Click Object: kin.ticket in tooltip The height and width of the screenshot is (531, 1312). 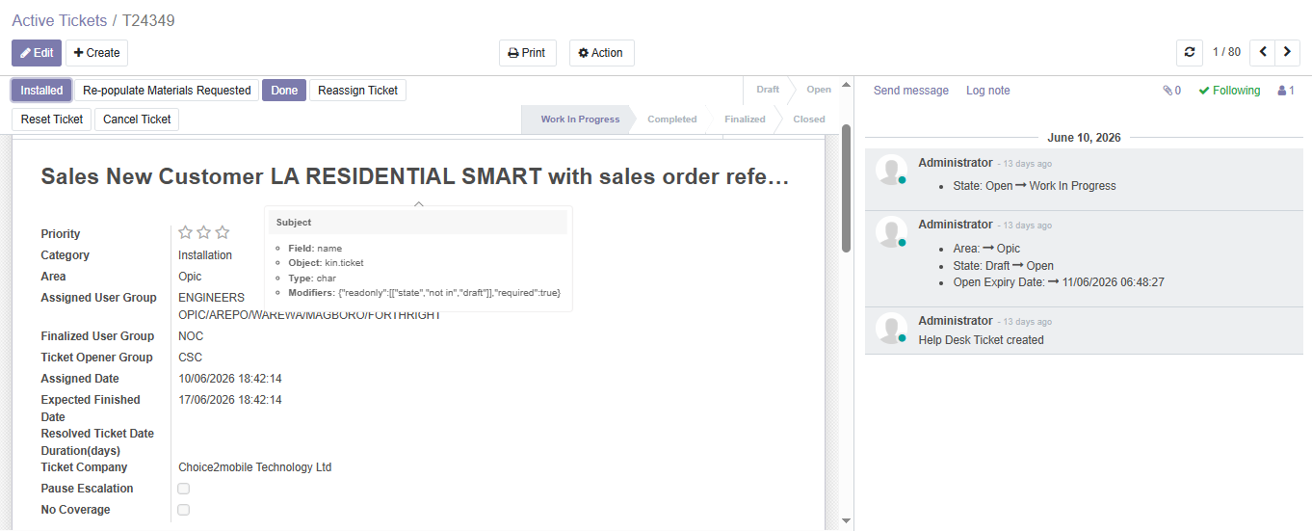click(x=326, y=262)
